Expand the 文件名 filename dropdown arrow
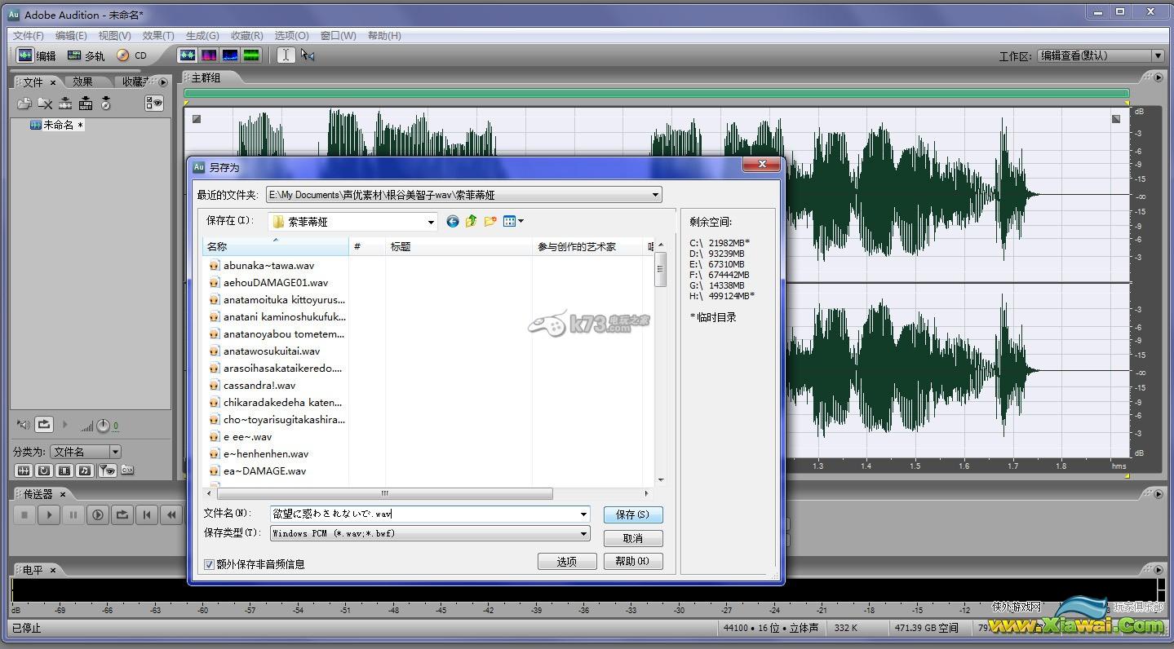The image size is (1174, 649). (583, 514)
